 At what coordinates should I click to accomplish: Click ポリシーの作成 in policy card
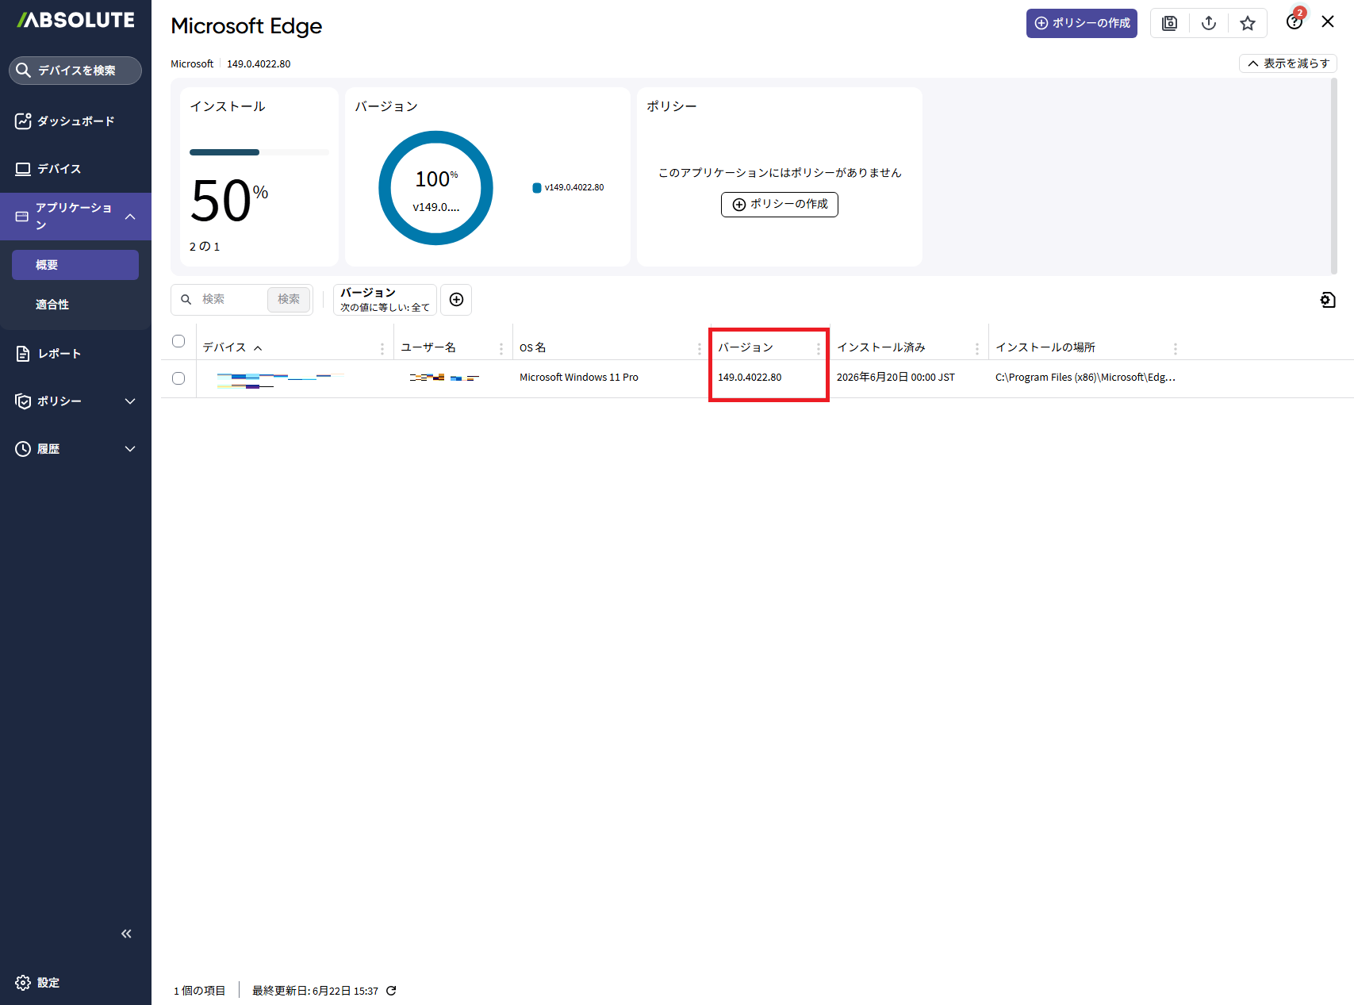tap(780, 205)
